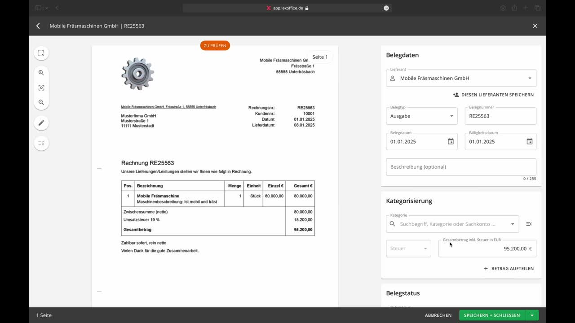Expand the Kategorie dropdown arrow

point(513,224)
